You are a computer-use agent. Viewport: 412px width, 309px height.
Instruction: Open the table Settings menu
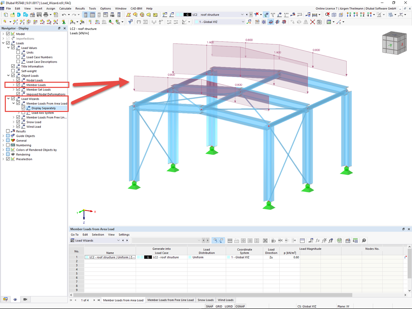tap(124, 235)
